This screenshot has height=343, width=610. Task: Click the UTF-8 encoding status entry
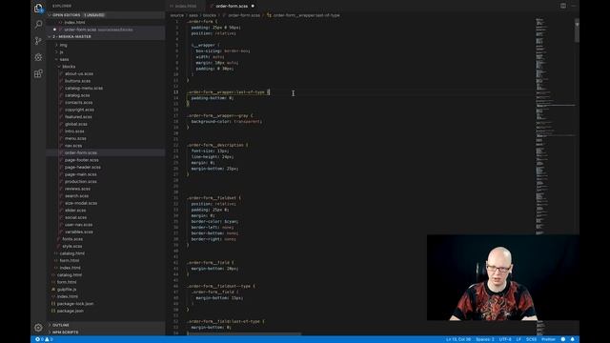tap(505, 339)
